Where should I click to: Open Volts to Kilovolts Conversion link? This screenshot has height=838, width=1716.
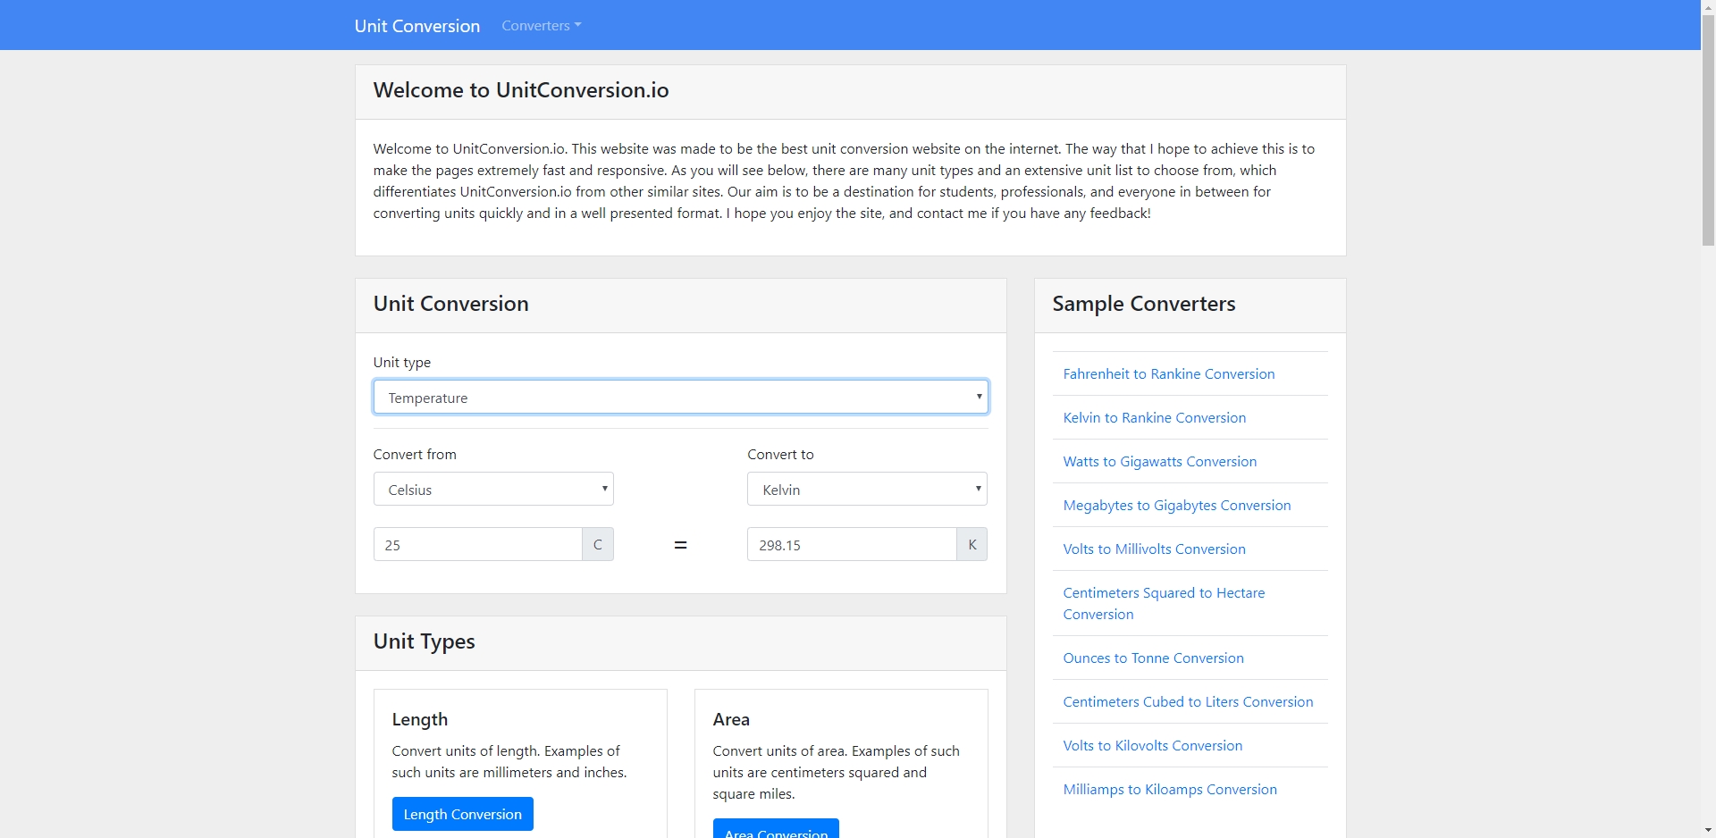point(1152,746)
